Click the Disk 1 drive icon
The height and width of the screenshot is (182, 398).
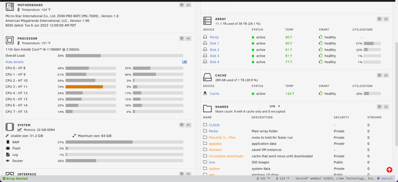(x=205, y=43)
